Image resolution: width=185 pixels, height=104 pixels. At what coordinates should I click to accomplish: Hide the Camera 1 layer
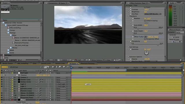click(2, 77)
